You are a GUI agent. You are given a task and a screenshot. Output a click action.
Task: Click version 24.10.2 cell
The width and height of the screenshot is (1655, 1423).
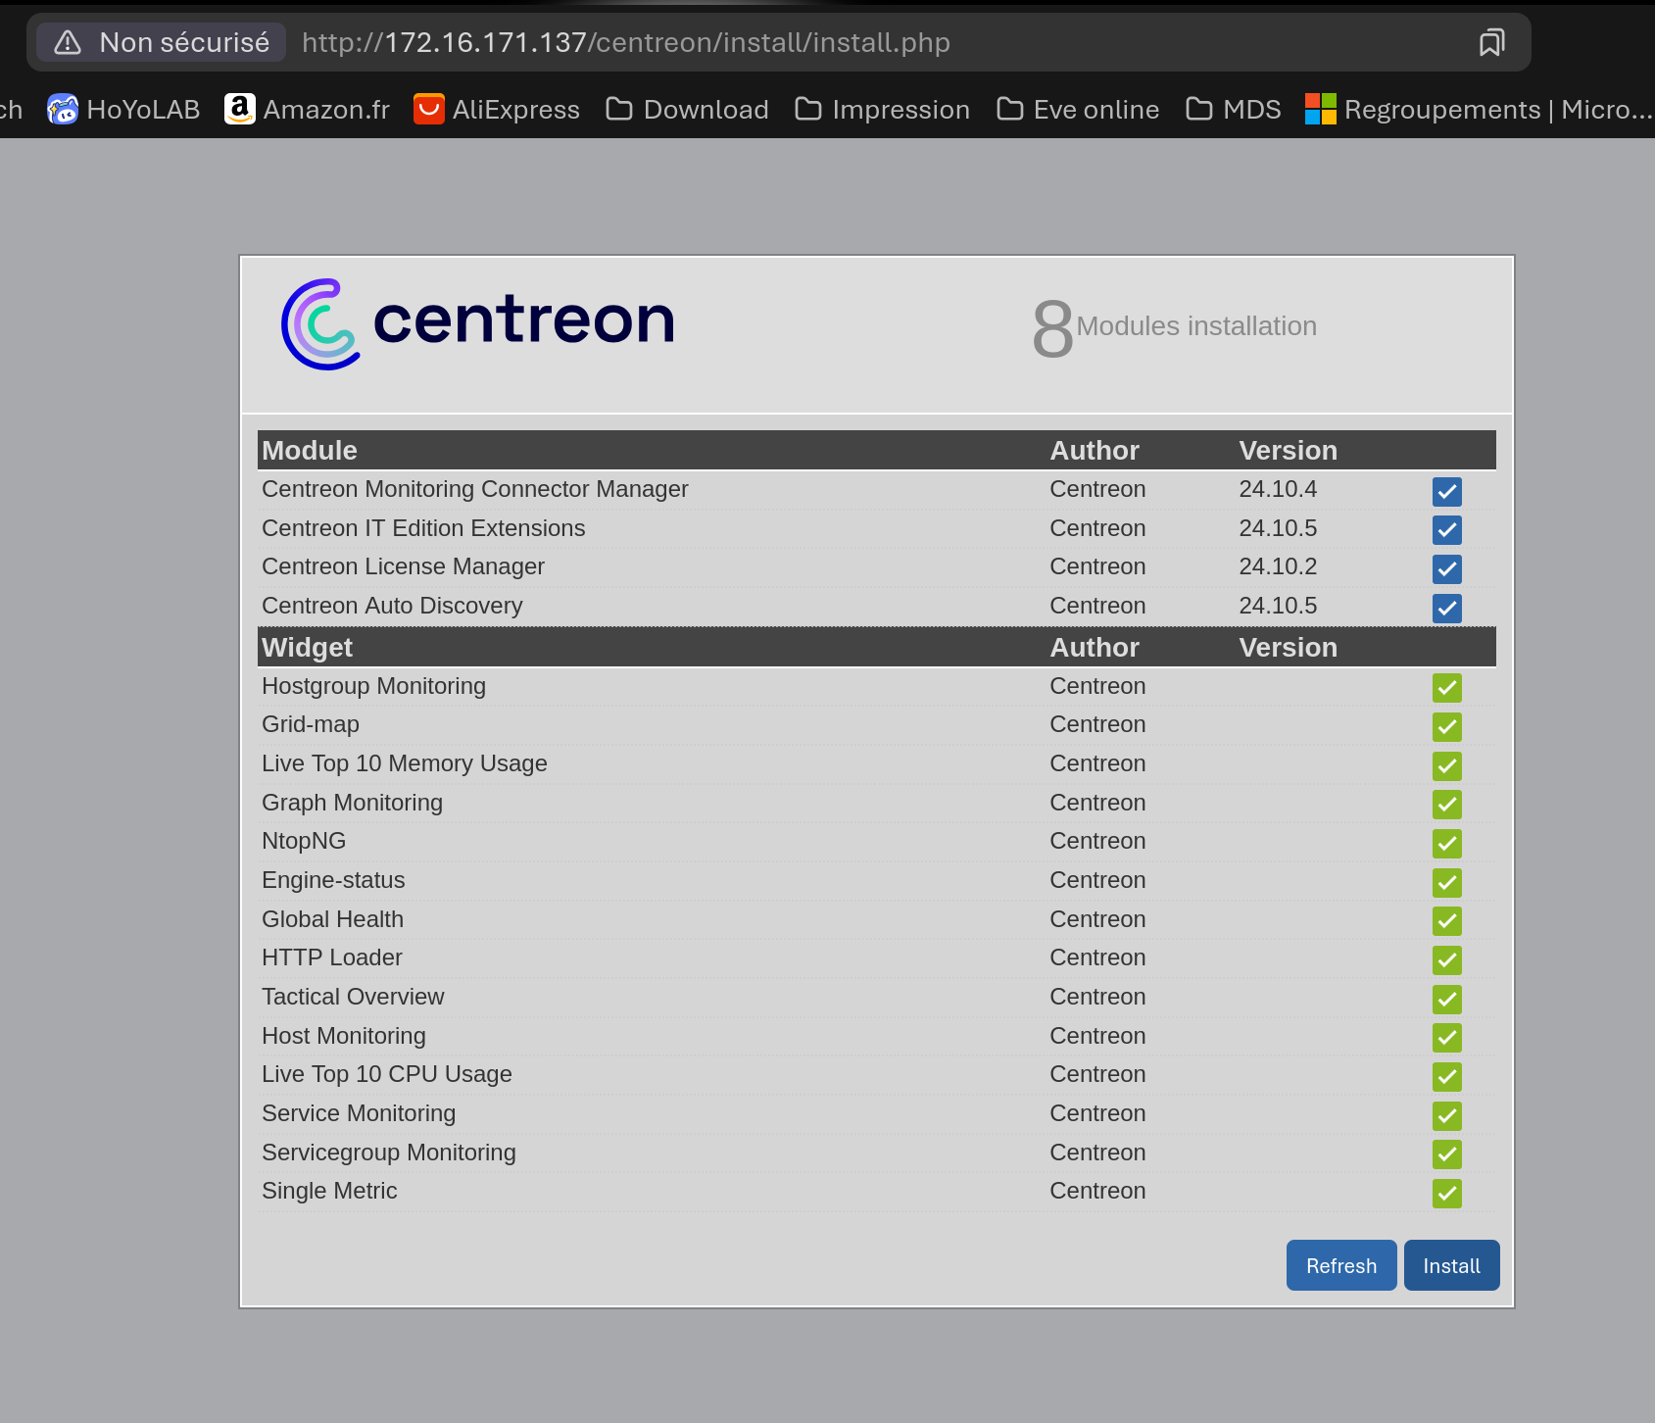(x=1278, y=566)
